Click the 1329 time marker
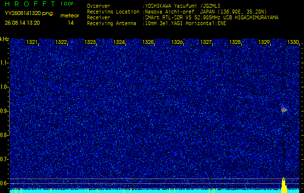 [264, 42]
